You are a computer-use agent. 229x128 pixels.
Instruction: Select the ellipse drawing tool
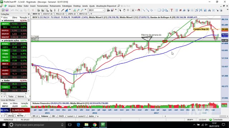click(163, 10)
